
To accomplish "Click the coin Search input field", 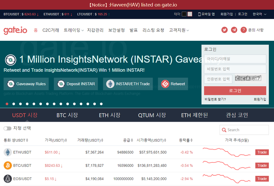I will click(x=244, y=130).
